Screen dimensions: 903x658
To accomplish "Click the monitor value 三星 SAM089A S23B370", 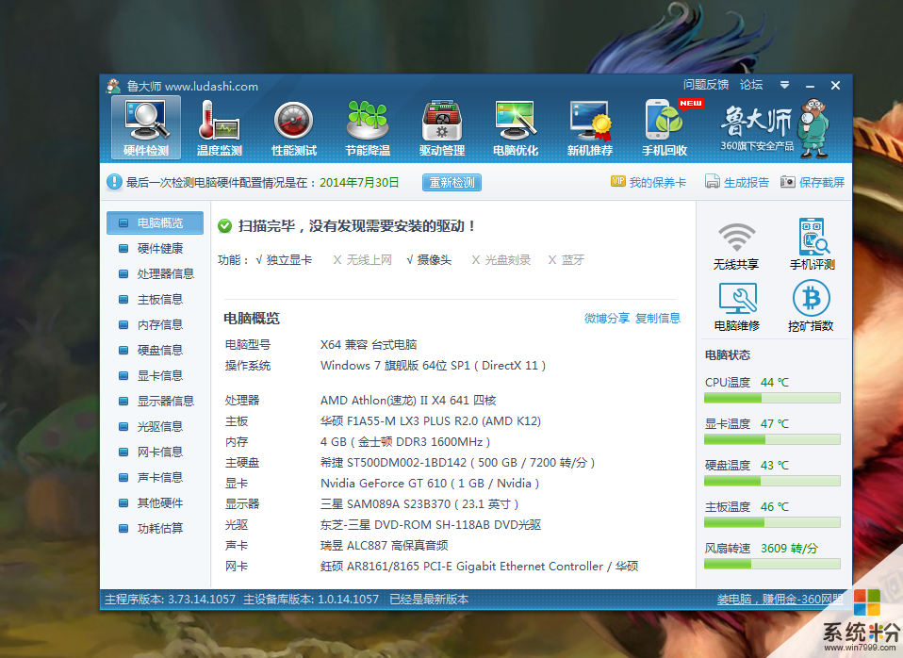I will tap(419, 504).
